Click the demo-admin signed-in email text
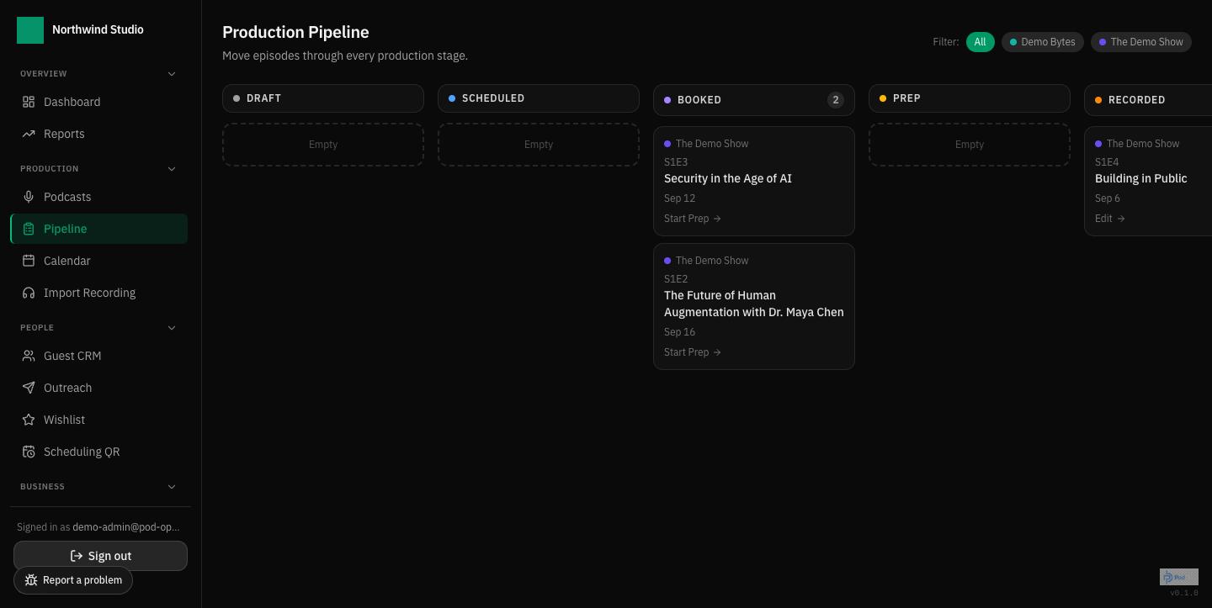 coord(126,527)
